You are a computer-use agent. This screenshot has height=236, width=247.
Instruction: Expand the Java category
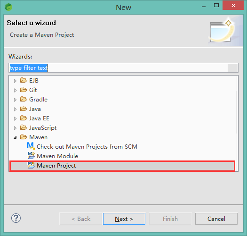pos(15,109)
